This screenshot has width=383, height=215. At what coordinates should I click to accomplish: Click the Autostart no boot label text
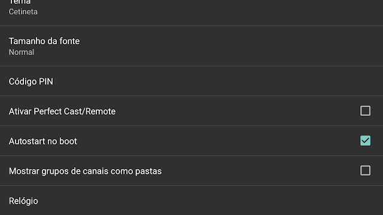coord(43,142)
